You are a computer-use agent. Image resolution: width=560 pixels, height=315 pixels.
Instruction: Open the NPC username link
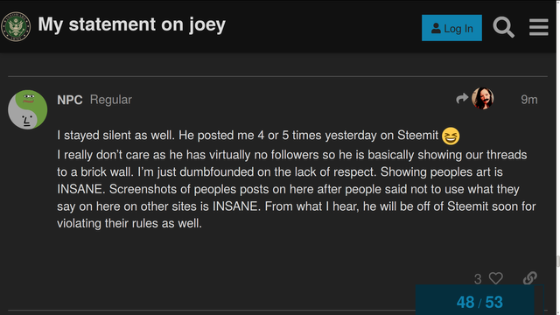[x=70, y=100]
